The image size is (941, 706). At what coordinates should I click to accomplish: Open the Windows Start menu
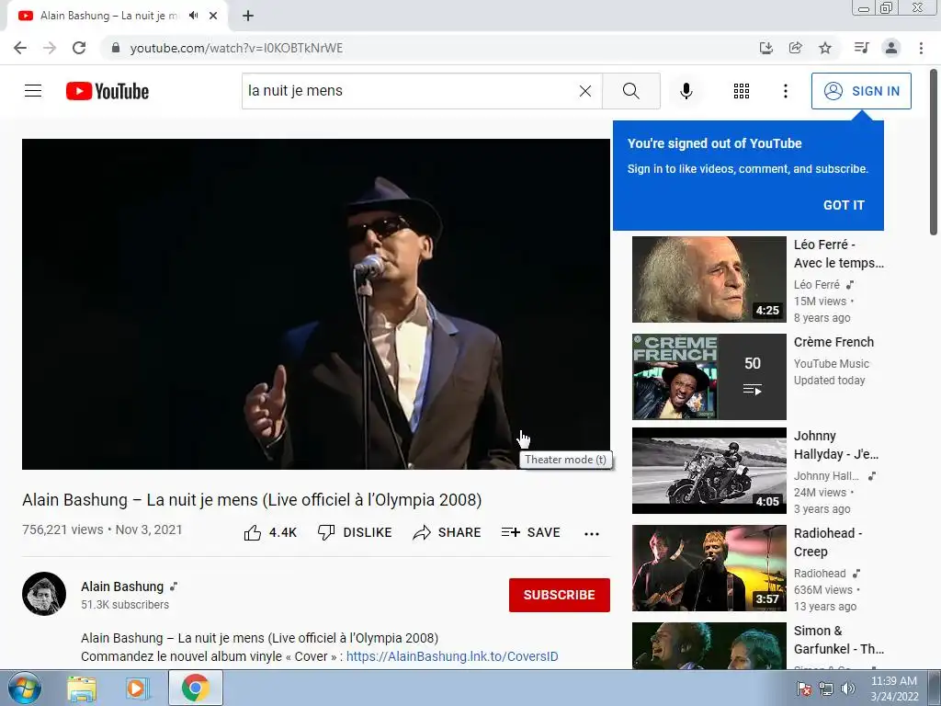(24, 688)
